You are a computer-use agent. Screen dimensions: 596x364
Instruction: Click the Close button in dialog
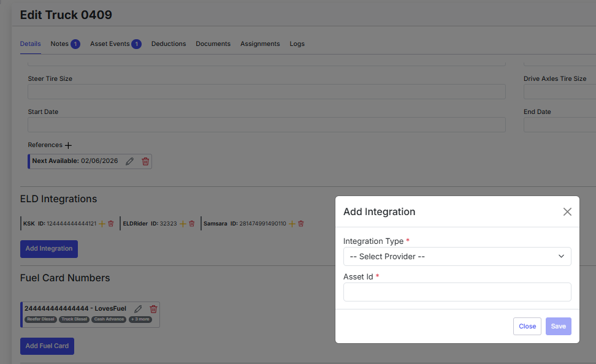tap(527, 327)
